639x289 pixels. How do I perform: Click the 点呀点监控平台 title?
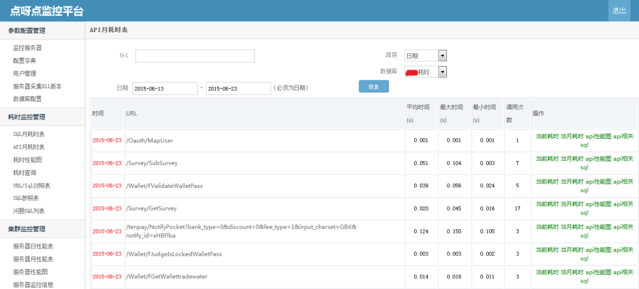47,11
